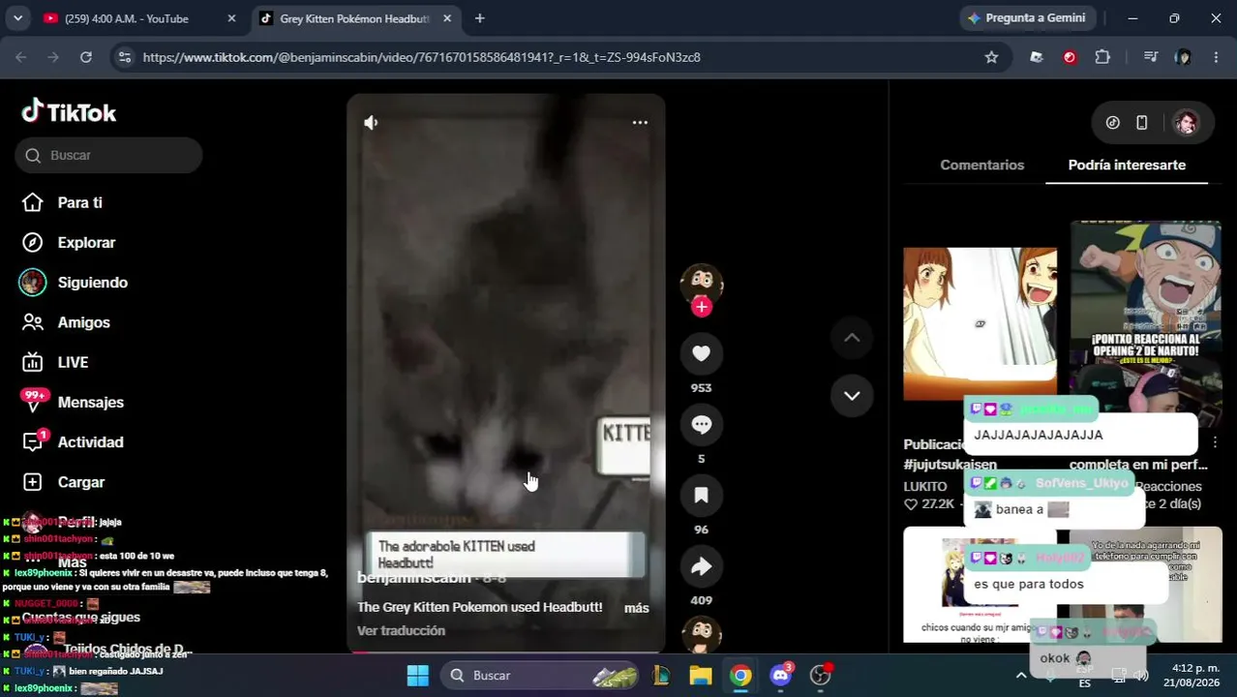Open the Para ti feed
The width and height of the screenshot is (1237, 697).
(79, 202)
